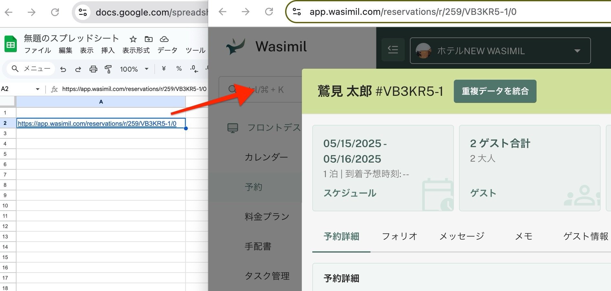
Task: Open 予約 in the sidebar
Action: 253,187
